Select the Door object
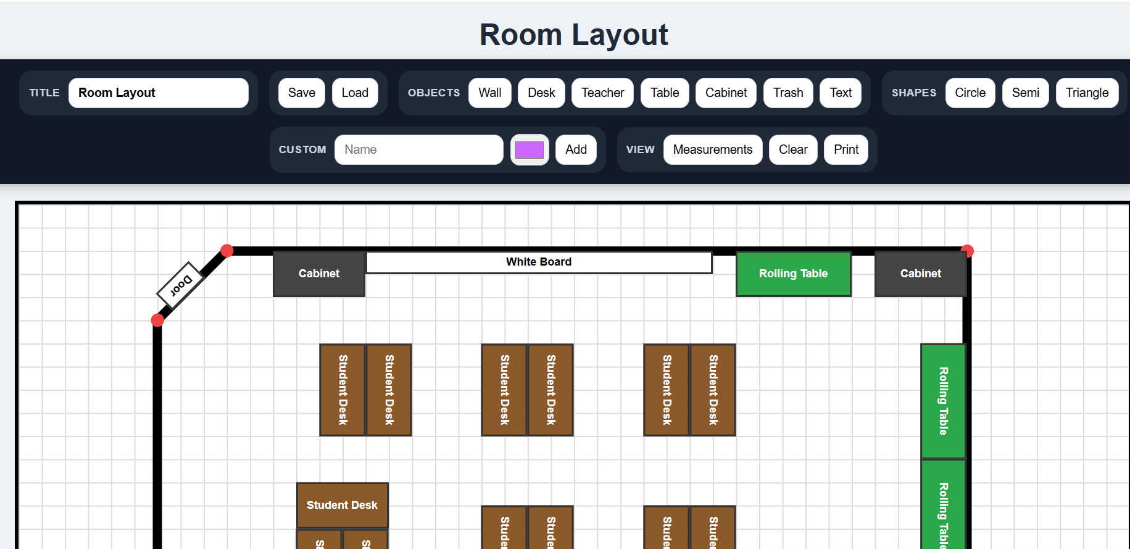1130x549 pixels. (x=180, y=285)
